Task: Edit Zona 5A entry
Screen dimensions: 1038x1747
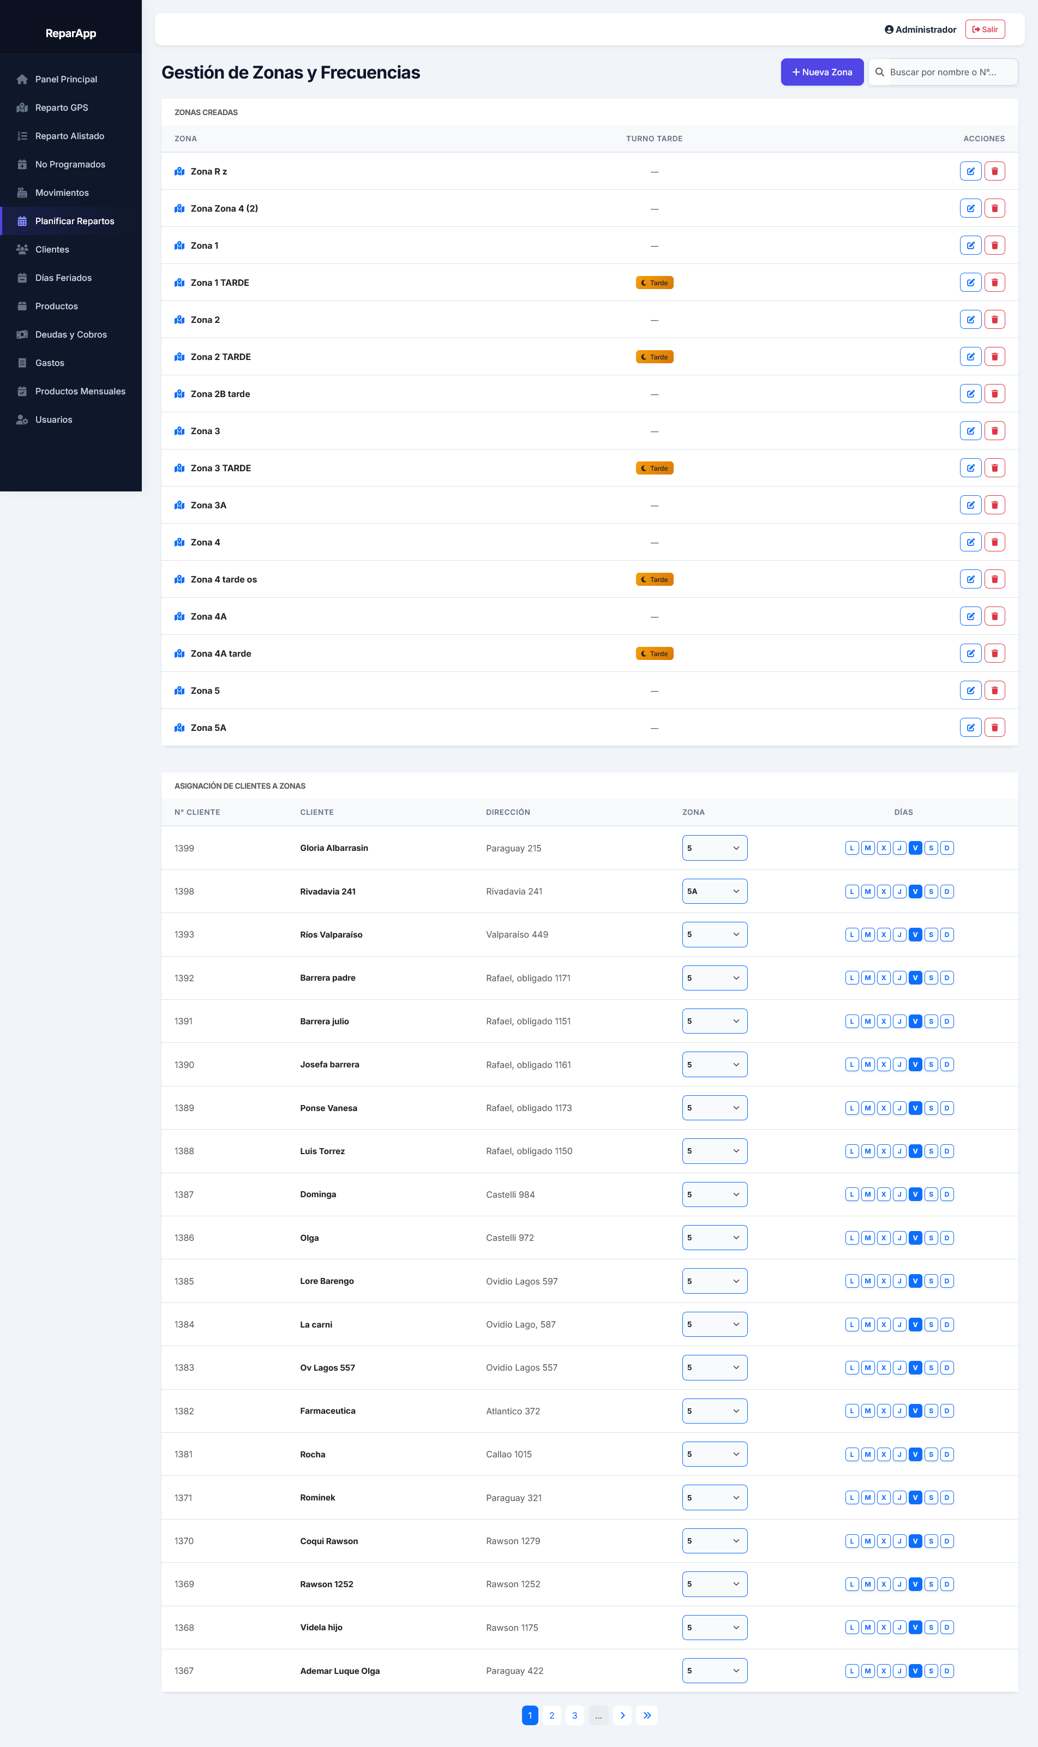Action: [x=970, y=728]
